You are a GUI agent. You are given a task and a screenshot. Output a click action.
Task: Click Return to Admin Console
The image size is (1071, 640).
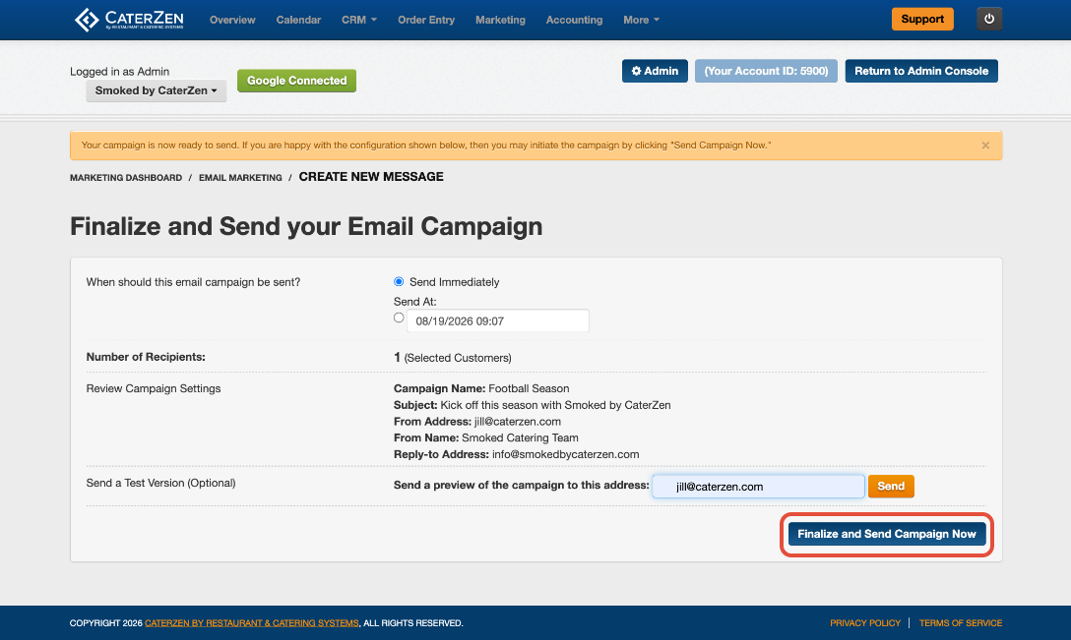[x=920, y=71]
